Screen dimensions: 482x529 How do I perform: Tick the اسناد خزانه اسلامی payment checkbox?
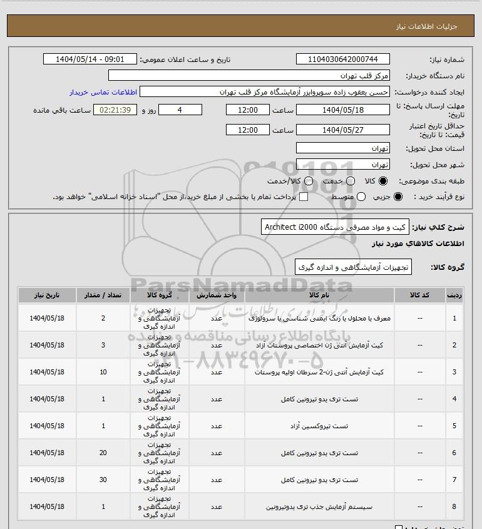coord(304,197)
